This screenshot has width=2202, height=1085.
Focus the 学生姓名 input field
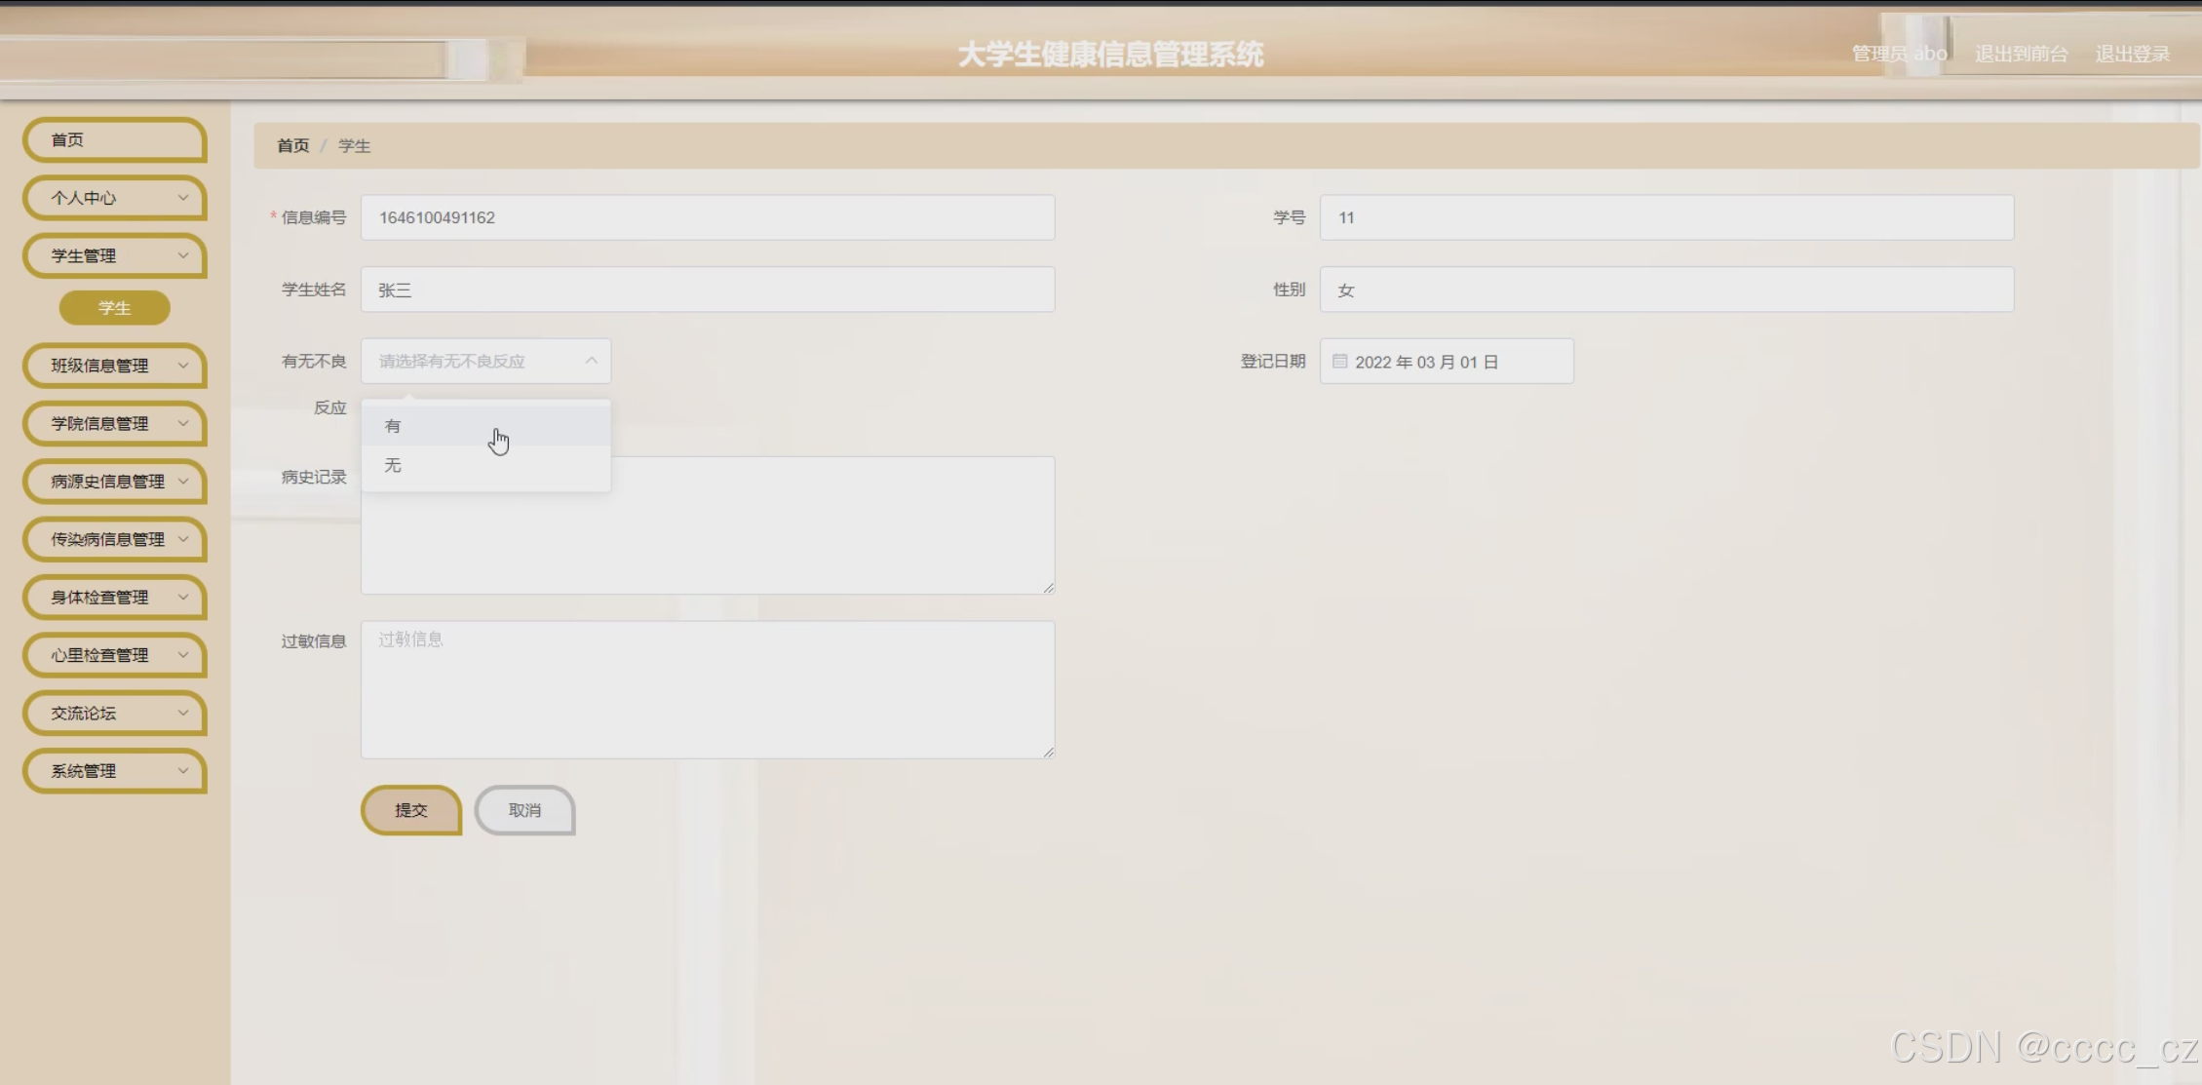pyautogui.click(x=707, y=291)
